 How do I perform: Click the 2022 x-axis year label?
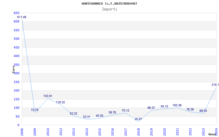click(190, 132)
